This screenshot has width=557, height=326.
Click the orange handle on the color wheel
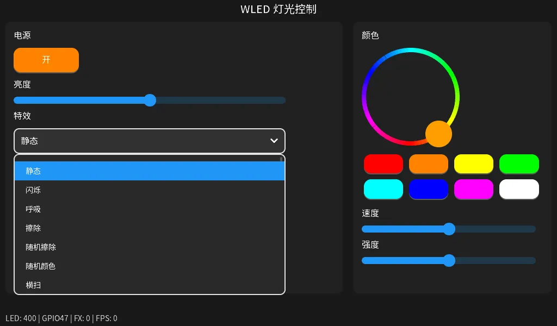click(x=439, y=134)
